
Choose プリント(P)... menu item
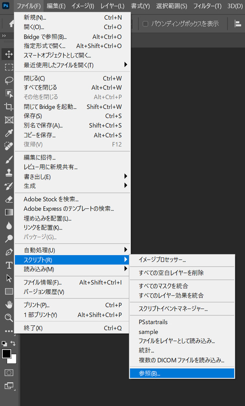click(72, 305)
